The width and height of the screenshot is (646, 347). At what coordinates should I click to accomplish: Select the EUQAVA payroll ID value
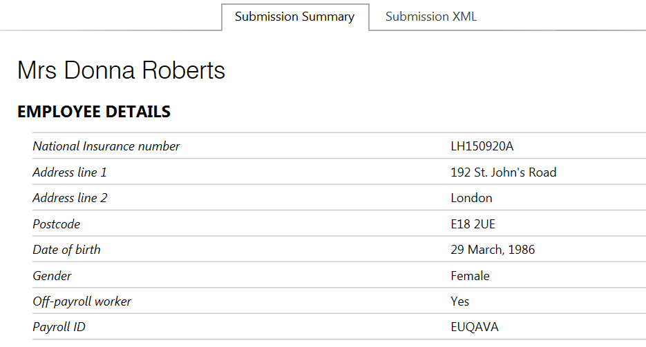pos(474,327)
